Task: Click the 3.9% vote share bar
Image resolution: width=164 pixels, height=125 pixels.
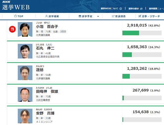Action: point(142,98)
